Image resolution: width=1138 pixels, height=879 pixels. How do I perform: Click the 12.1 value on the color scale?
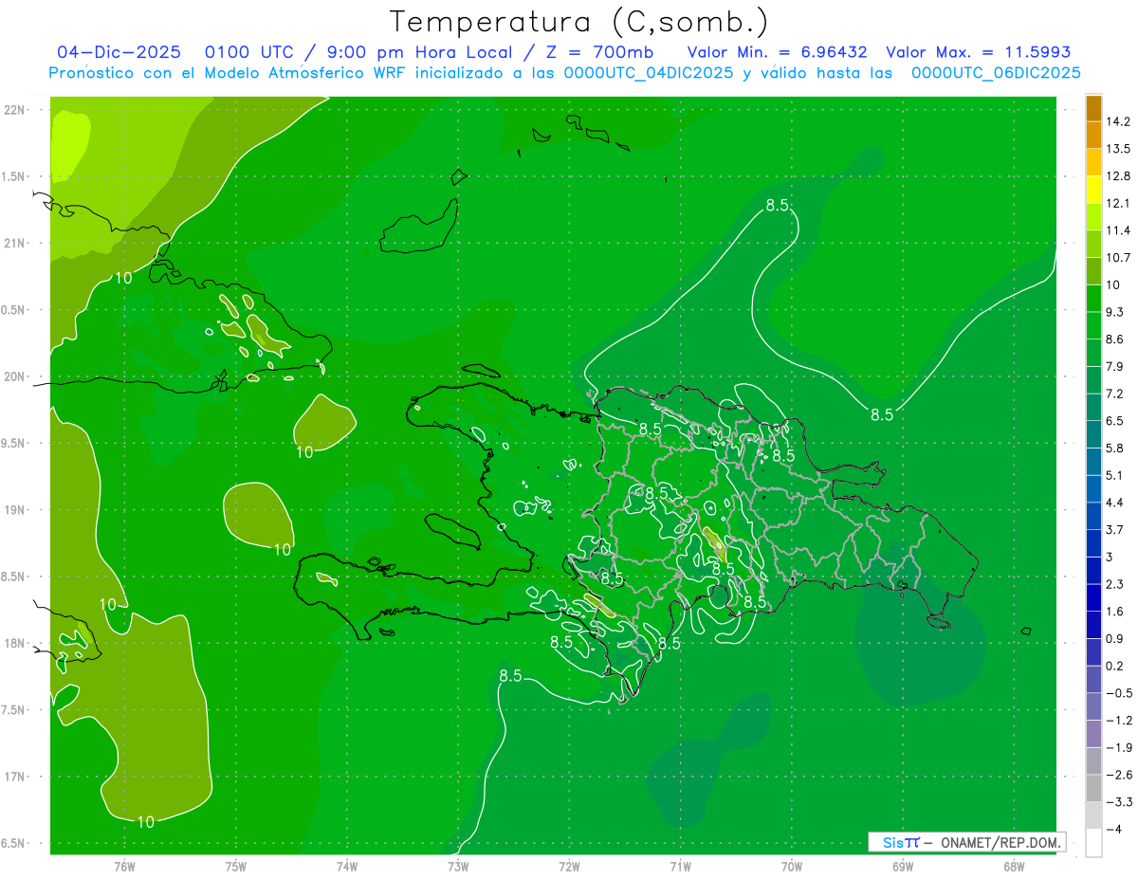click(1119, 203)
